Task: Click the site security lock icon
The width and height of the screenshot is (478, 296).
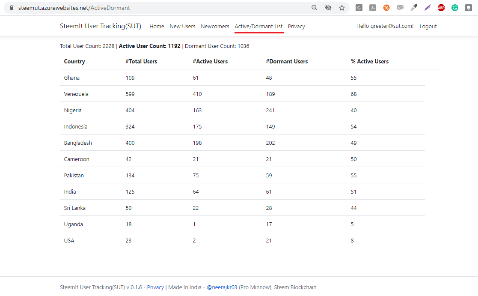Action: (12, 8)
